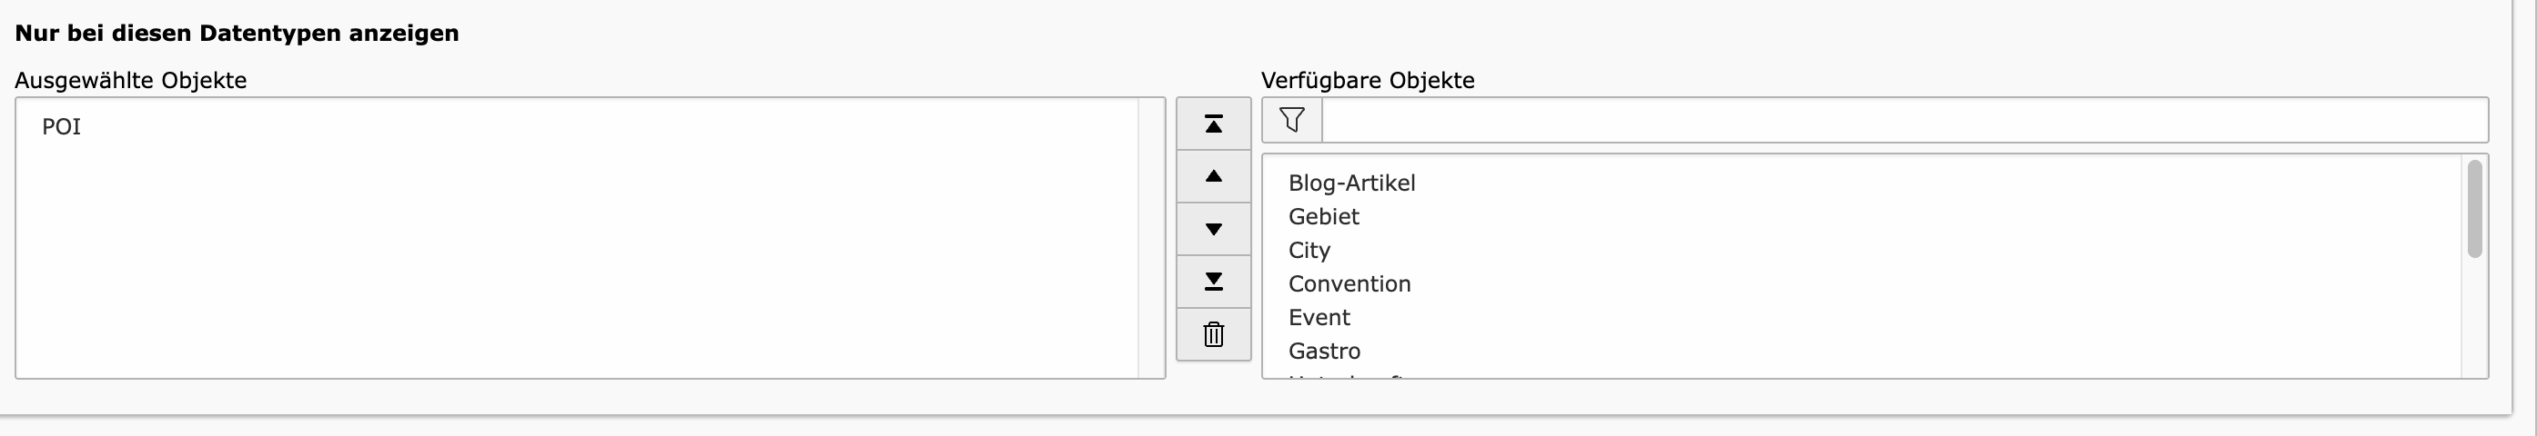
Task: Click the funnel filter icon
Action: [1292, 120]
